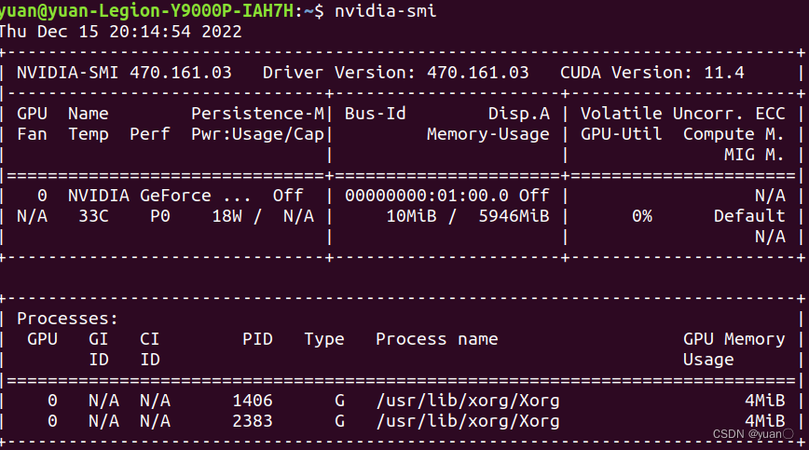Click Driver Version: 470.161.03

click(x=396, y=73)
